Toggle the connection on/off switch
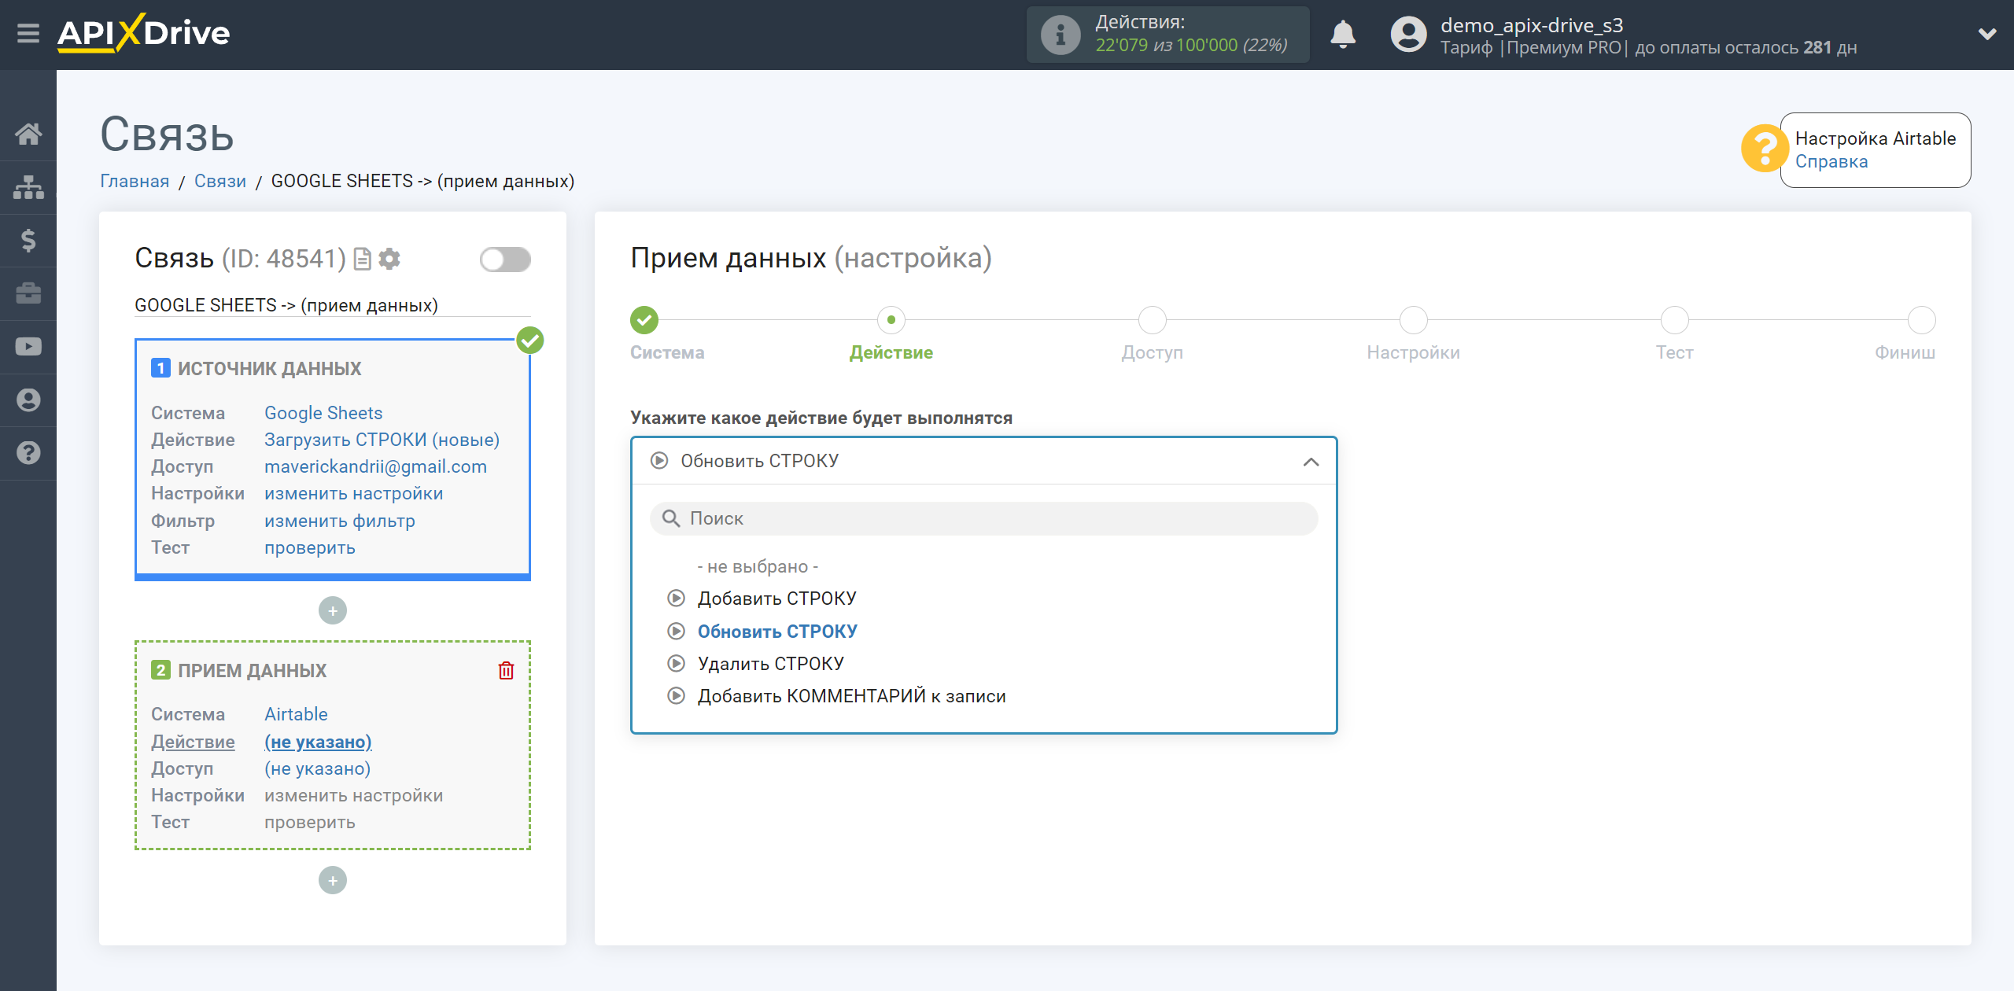 pyautogui.click(x=505, y=260)
